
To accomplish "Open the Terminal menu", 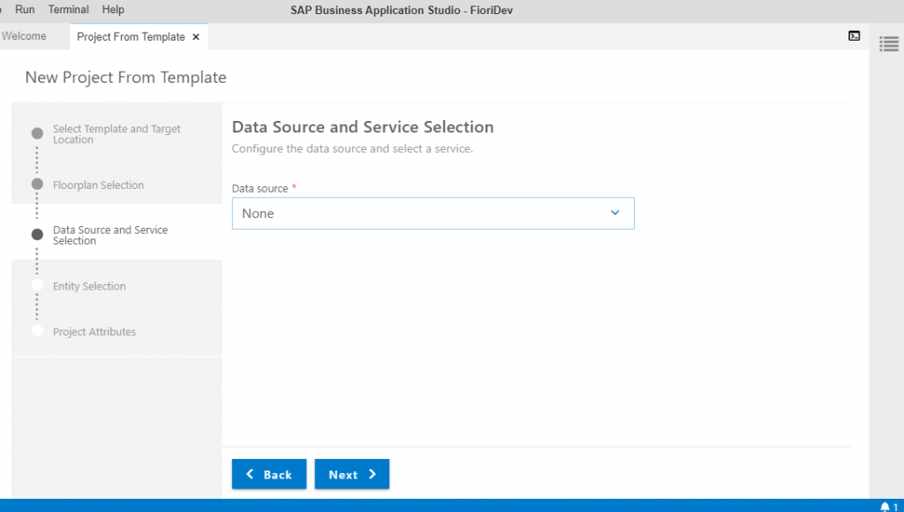I will 69,9.
